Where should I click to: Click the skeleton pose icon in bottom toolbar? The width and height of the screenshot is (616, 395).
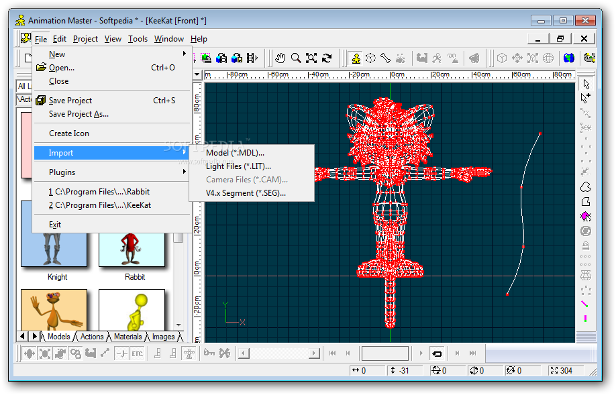click(189, 353)
